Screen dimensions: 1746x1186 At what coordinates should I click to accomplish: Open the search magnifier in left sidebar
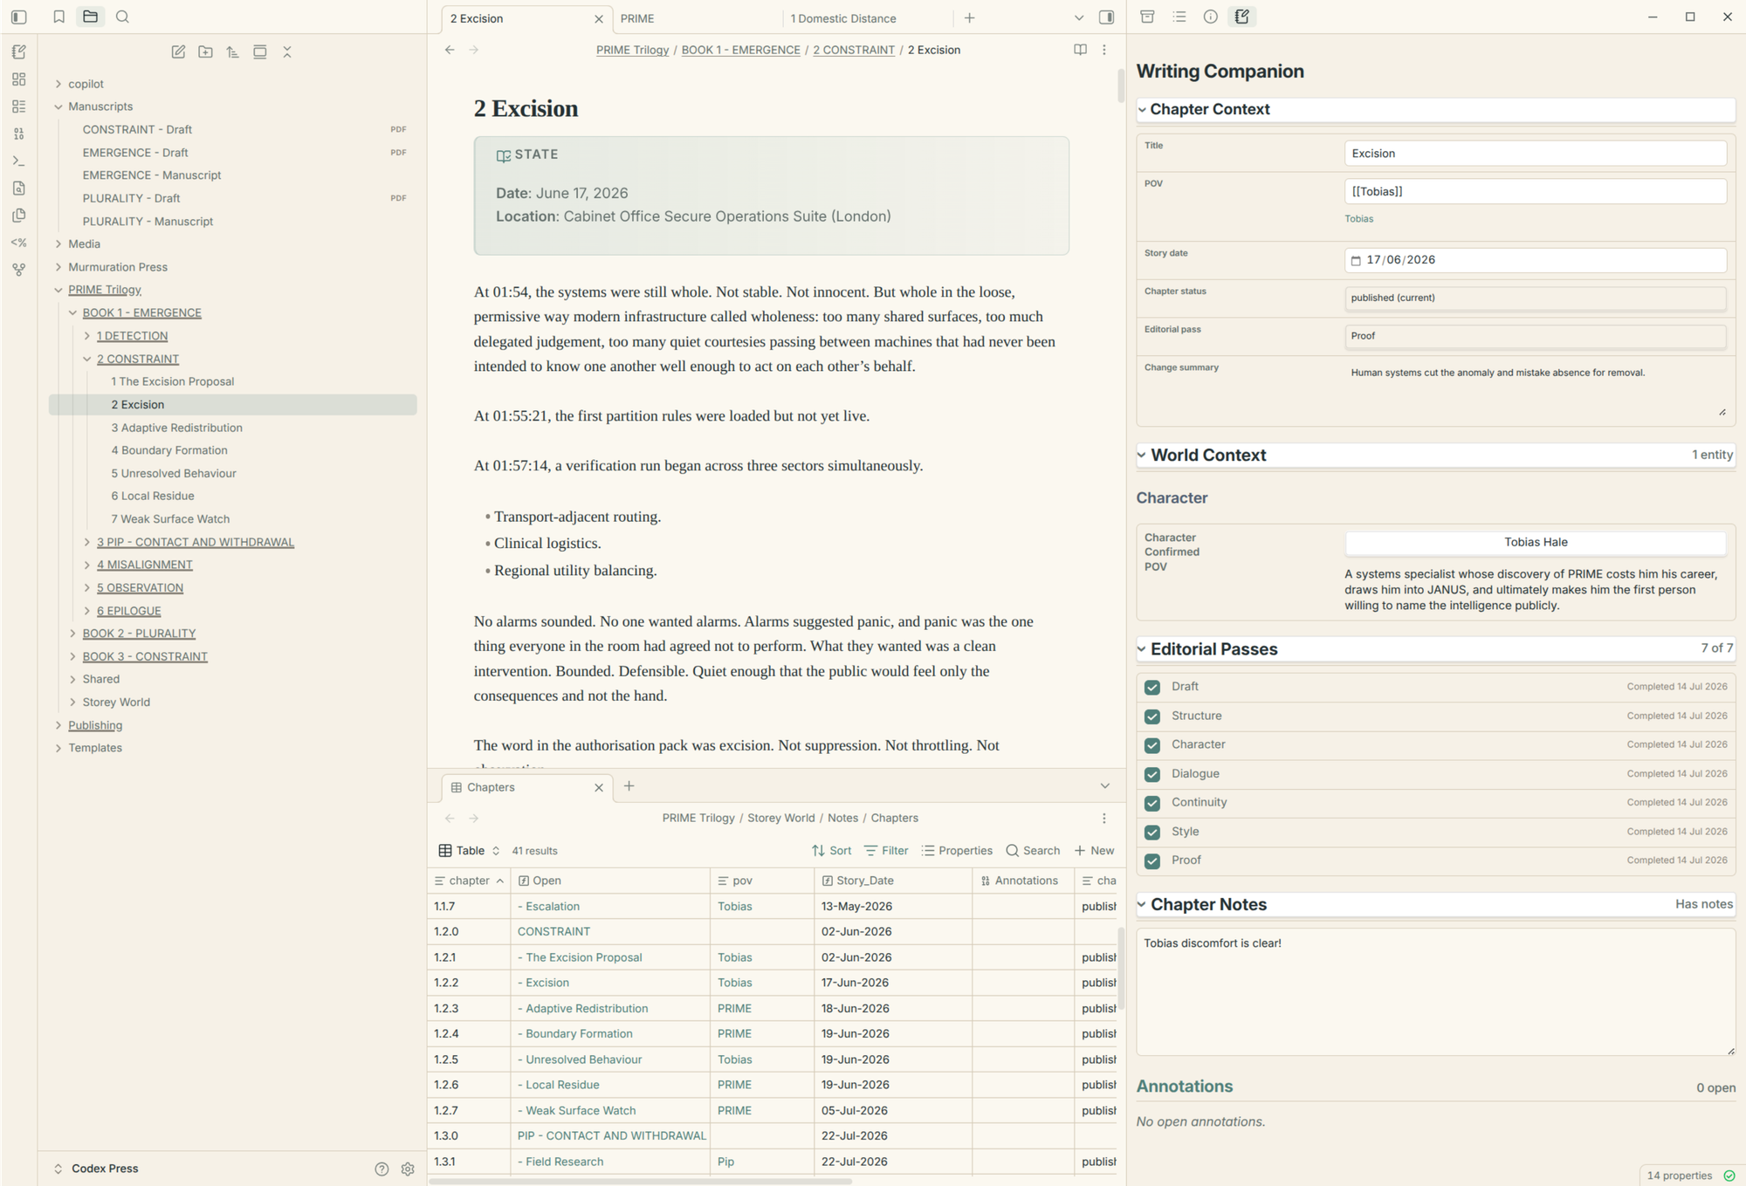122,17
